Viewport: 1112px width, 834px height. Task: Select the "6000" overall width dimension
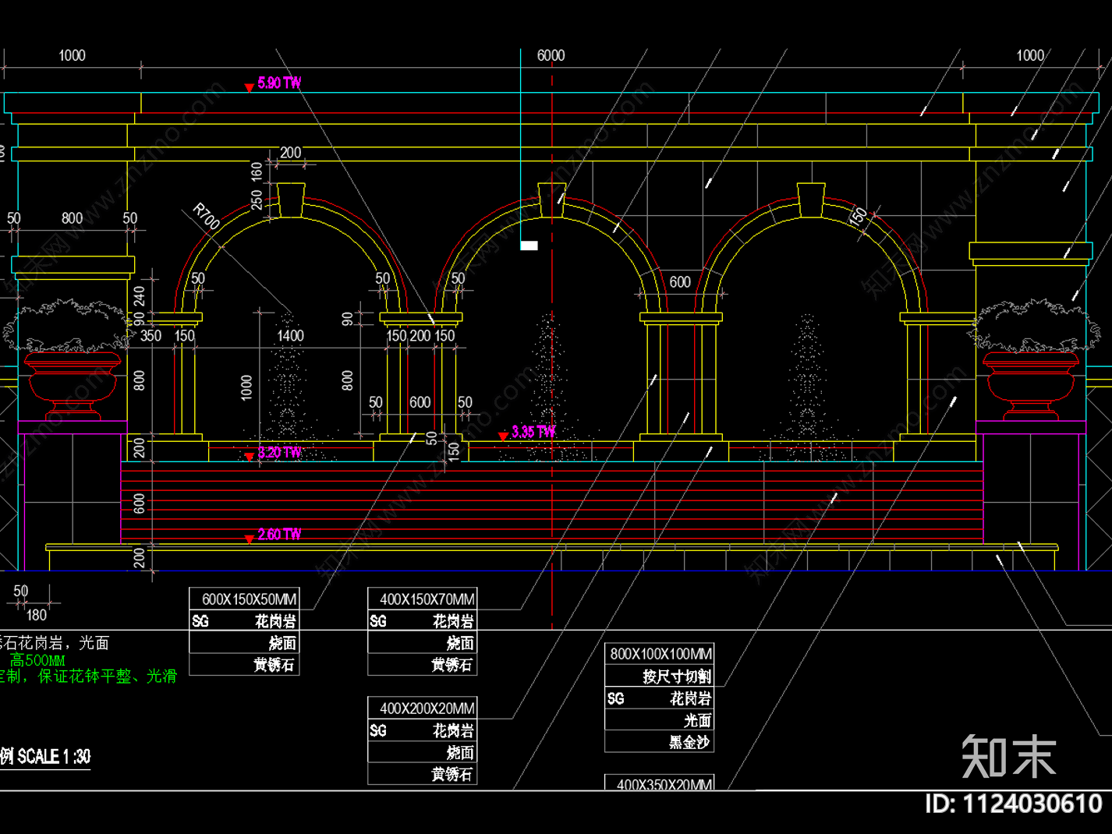[x=551, y=55]
